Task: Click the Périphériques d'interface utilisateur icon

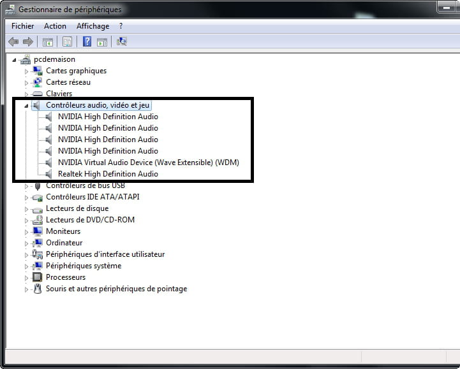Action: click(x=38, y=254)
